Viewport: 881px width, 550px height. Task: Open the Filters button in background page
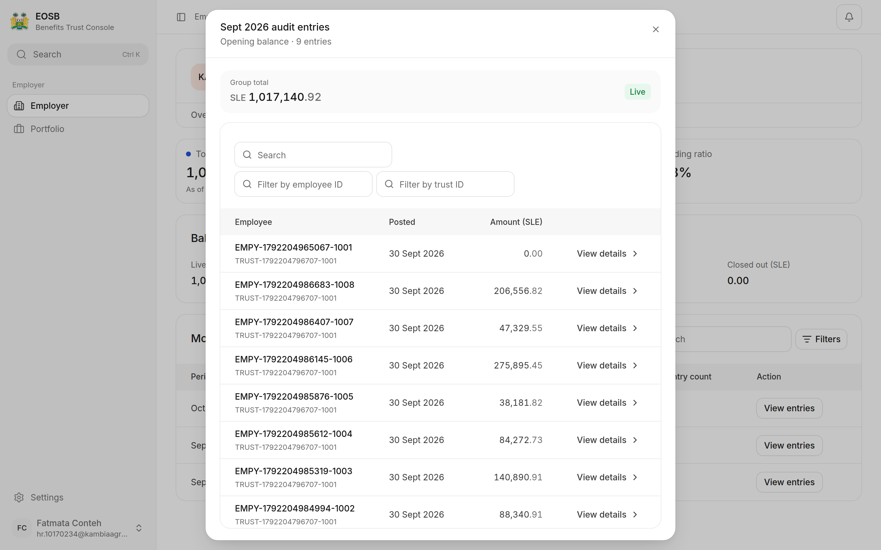click(821, 339)
